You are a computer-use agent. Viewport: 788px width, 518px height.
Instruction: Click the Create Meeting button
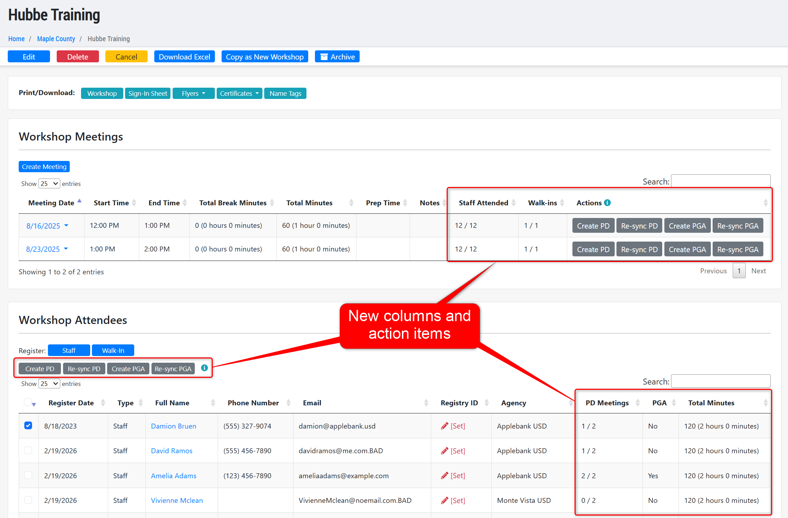point(44,167)
